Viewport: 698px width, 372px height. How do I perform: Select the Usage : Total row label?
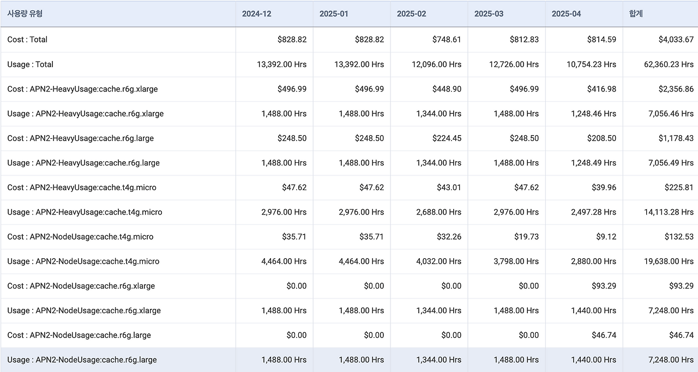(x=31, y=64)
